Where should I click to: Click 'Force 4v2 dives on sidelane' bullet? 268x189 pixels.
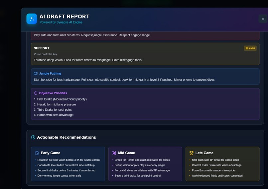pos(142,170)
